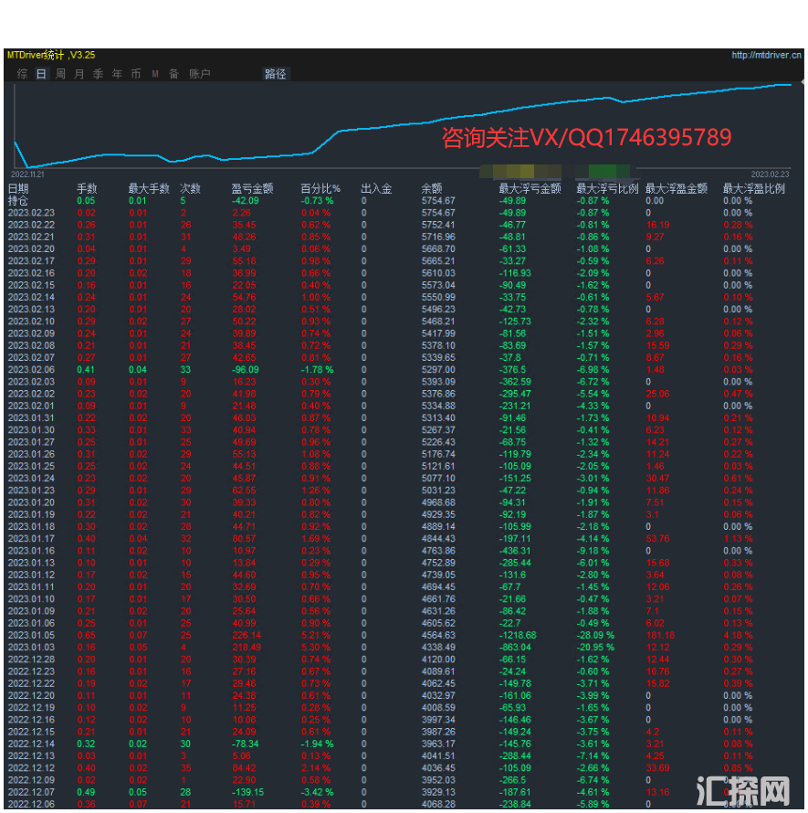Select the 2023.01.31 date cell
Screen dimensions: 808x813
[x=31, y=417]
